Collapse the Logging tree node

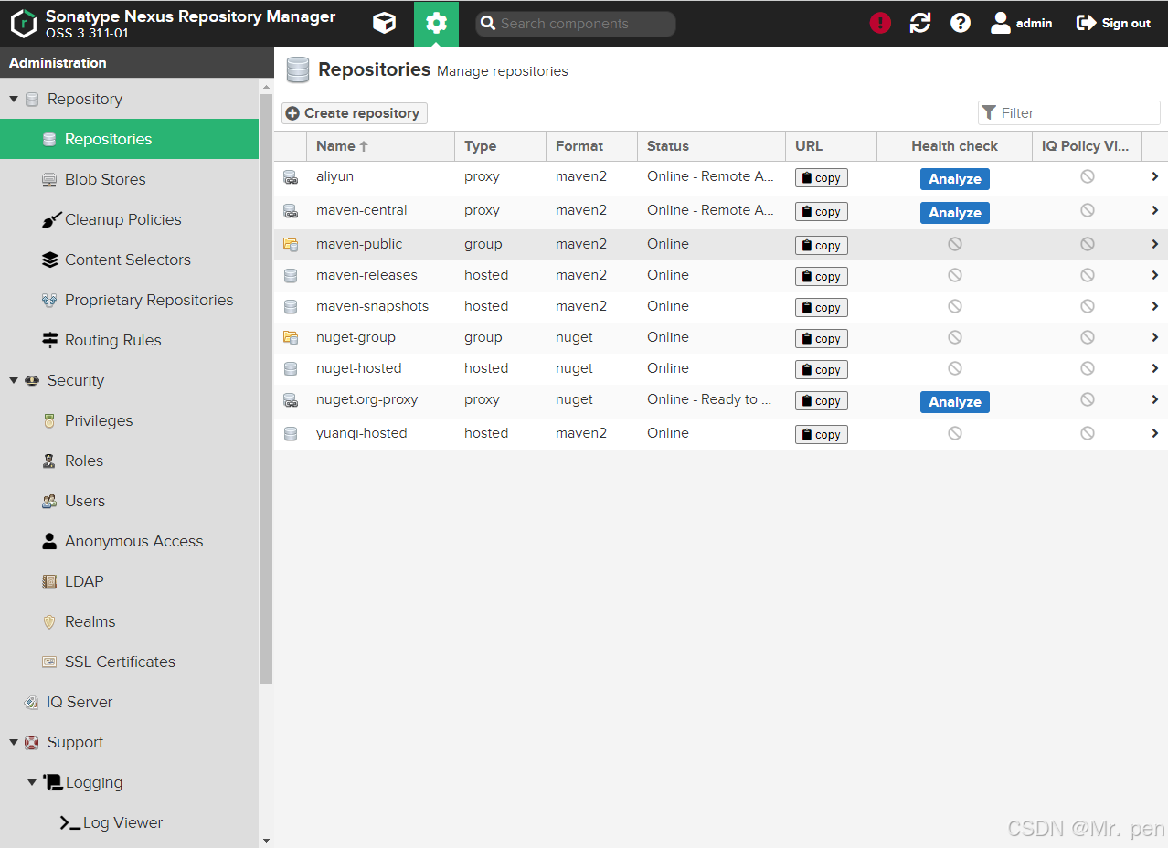pyautogui.click(x=32, y=782)
